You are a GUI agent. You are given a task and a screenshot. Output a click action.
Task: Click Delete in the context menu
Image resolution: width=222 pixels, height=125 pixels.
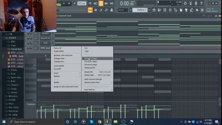[57, 82]
